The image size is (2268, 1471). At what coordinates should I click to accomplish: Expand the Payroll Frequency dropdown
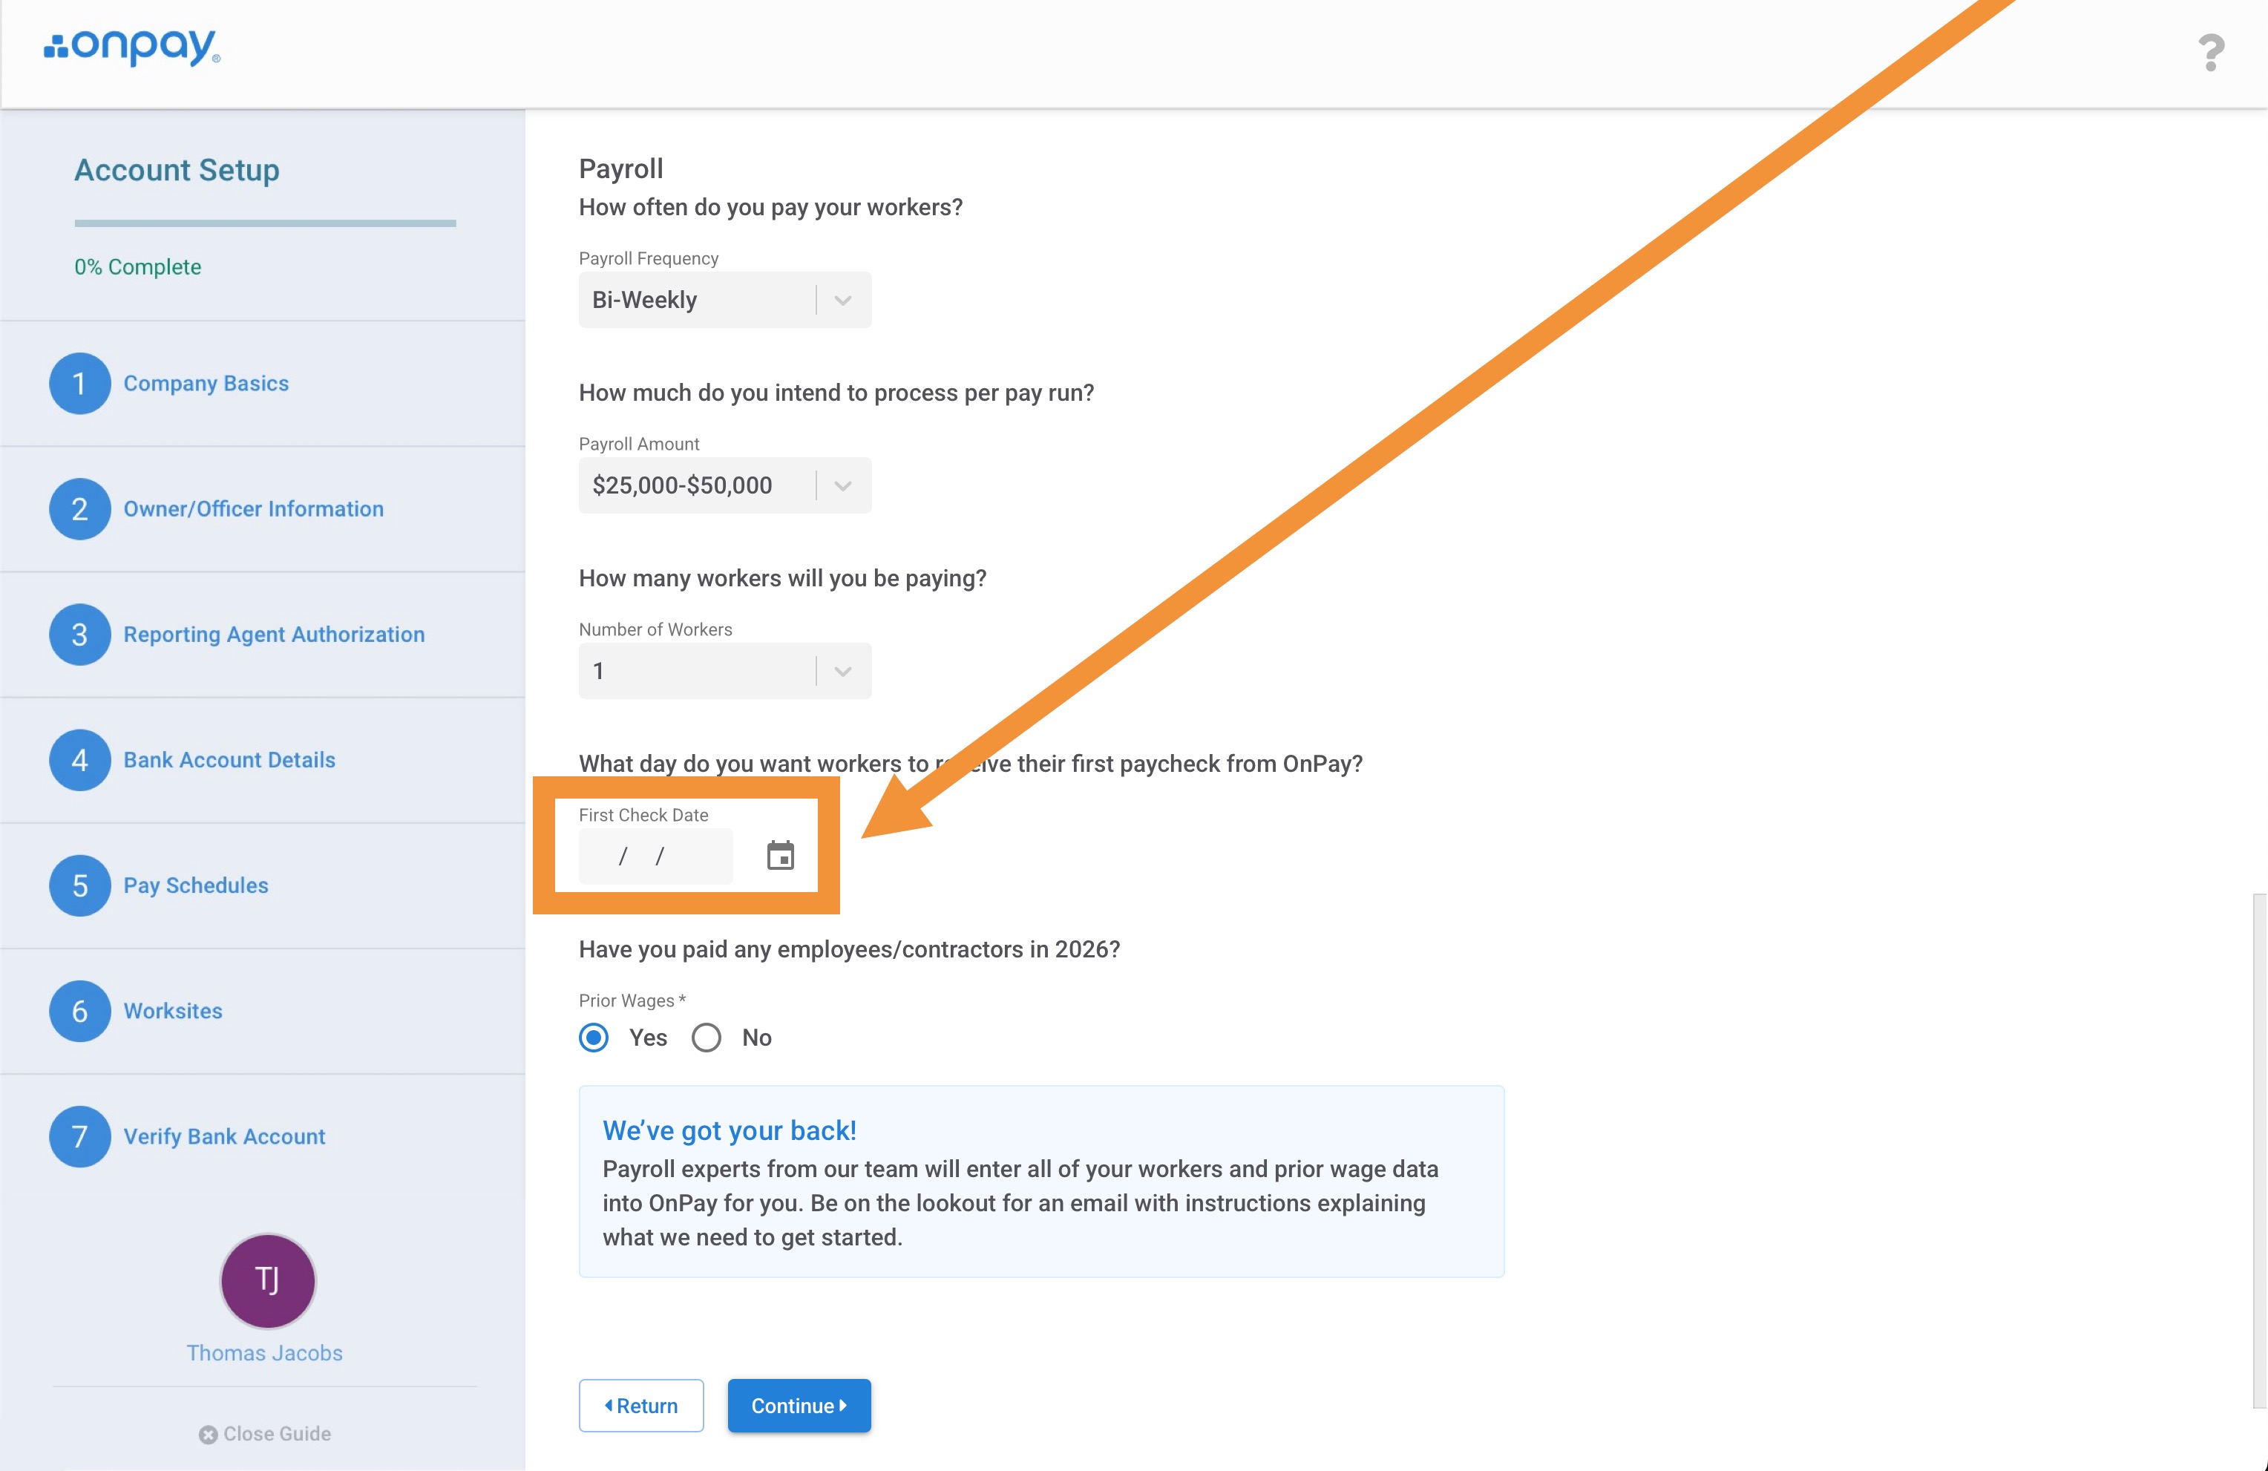(x=724, y=300)
